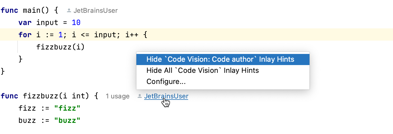Click the "buzz" string literal
The height and width of the screenshot is (134, 393).
click(x=67, y=121)
